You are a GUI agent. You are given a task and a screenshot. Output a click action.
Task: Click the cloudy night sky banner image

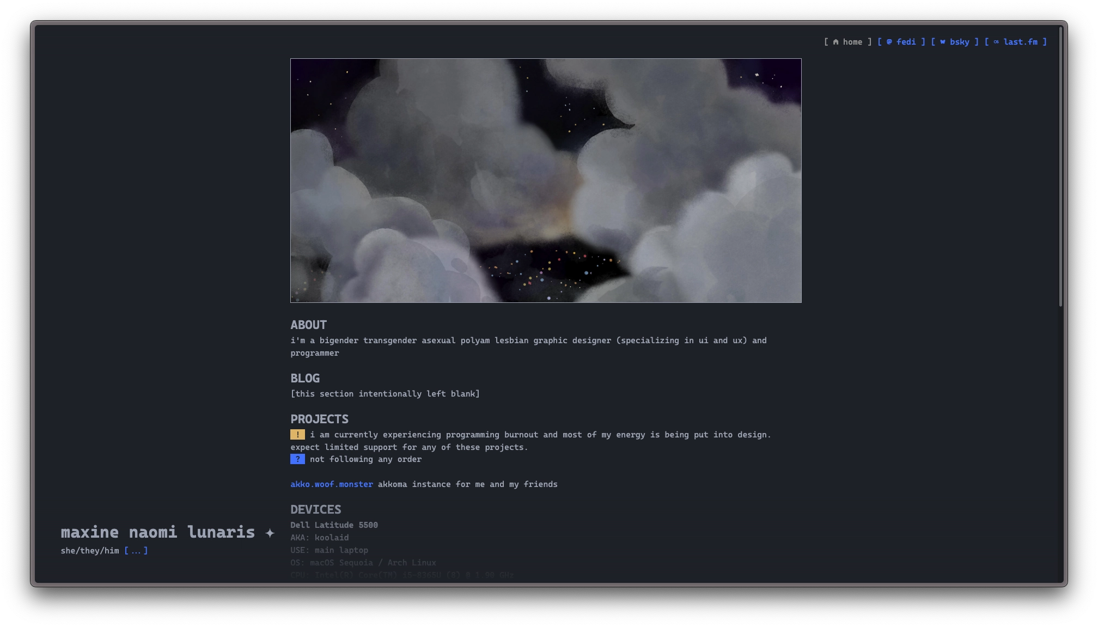pyautogui.click(x=546, y=180)
